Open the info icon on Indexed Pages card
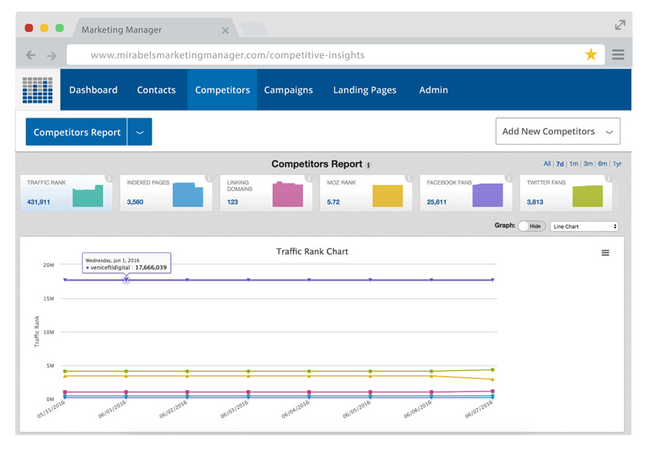This screenshot has width=651, height=453. 209,178
